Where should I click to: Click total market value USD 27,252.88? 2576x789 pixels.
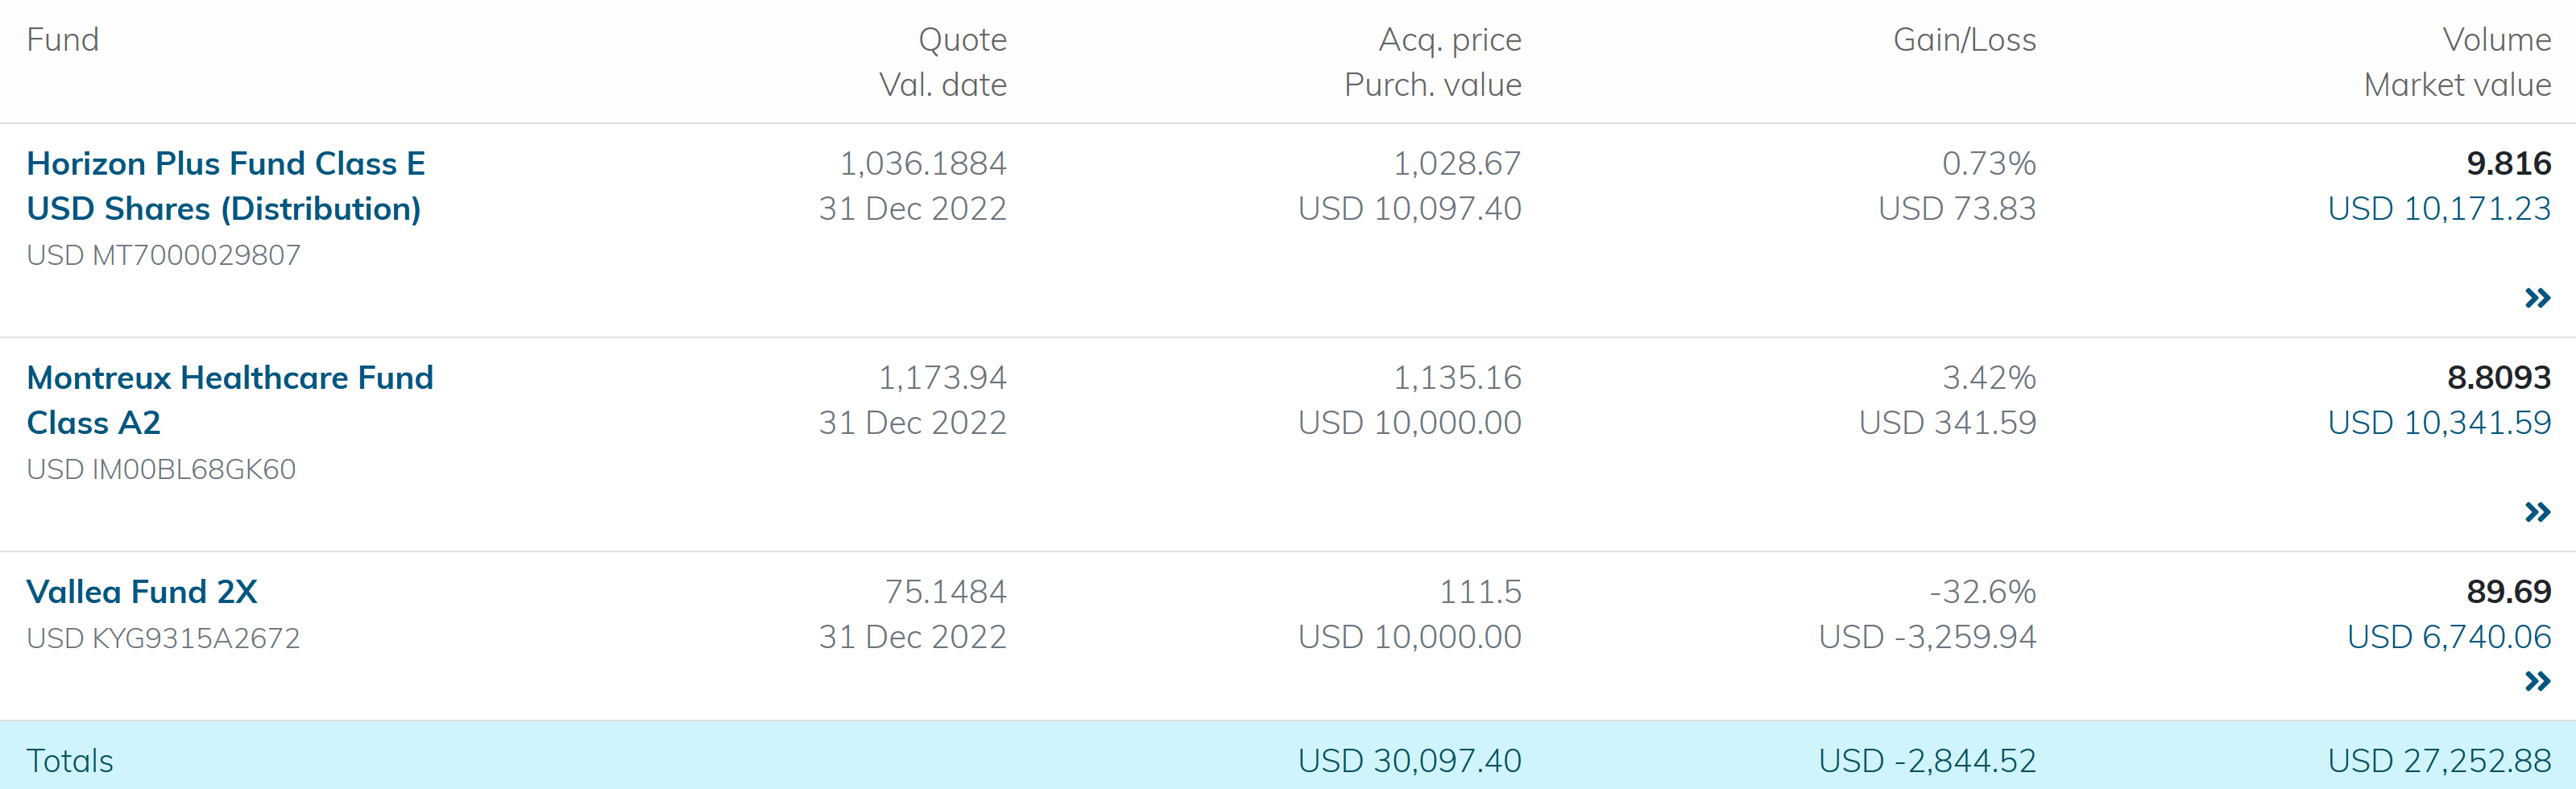point(2438,761)
